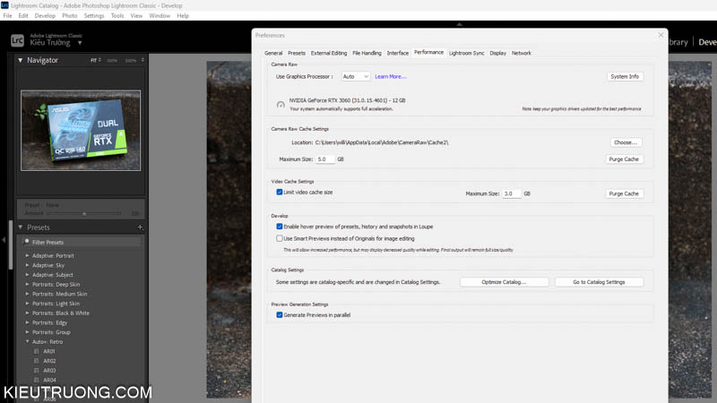Viewport: 717px width, 403px height.
Task: Switch to the Display tab
Action: [x=498, y=53]
